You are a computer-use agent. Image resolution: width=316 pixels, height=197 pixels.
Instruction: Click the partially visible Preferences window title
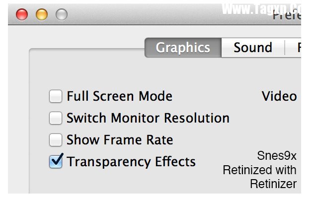[x=287, y=16]
